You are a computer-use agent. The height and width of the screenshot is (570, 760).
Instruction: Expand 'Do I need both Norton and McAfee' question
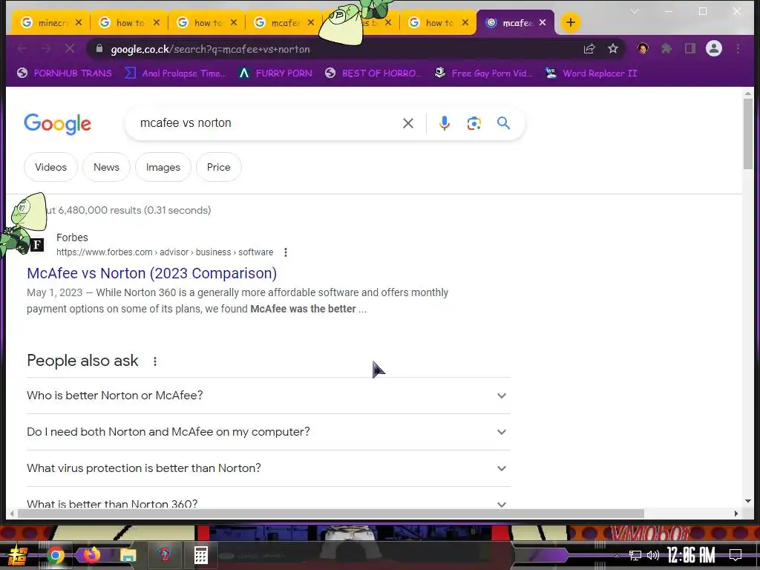269,432
